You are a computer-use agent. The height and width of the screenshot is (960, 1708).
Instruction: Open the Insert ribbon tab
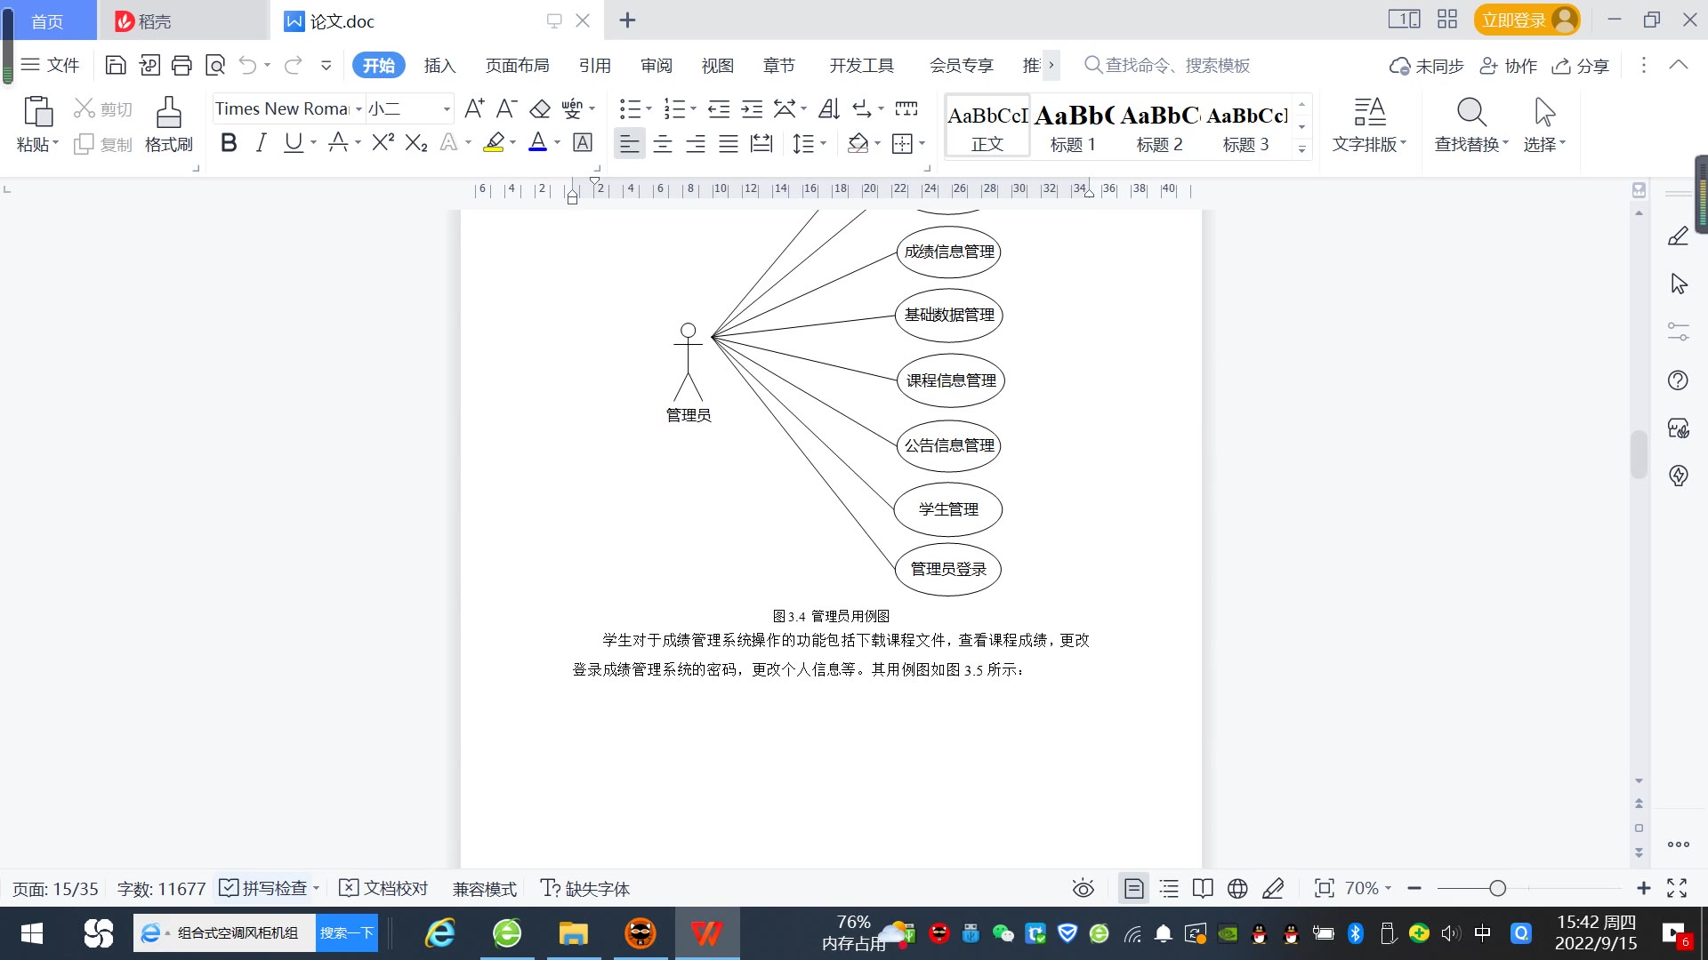tap(439, 65)
